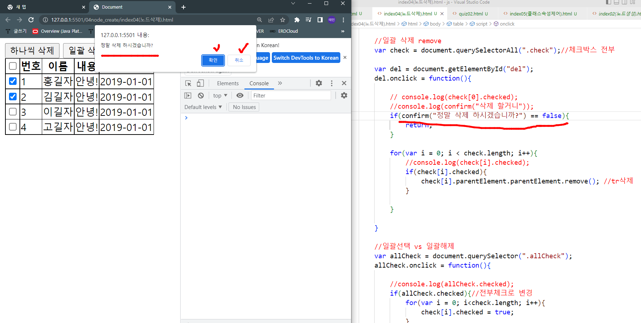This screenshot has width=641, height=323.
Task: Clear the console with the ban icon
Action: click(201, 95)
